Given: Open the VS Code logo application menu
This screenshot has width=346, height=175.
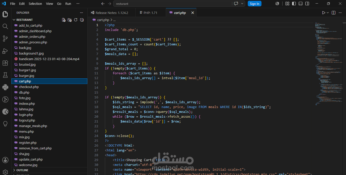Looking at the screenshot, I should pos(4,4).
